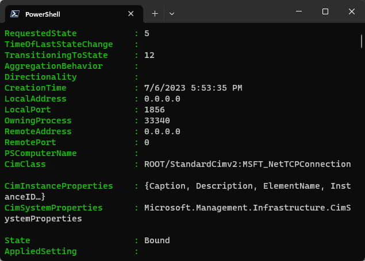365x261 pixels.
Task: Click the OwningProcess property name
Action: 38,120
